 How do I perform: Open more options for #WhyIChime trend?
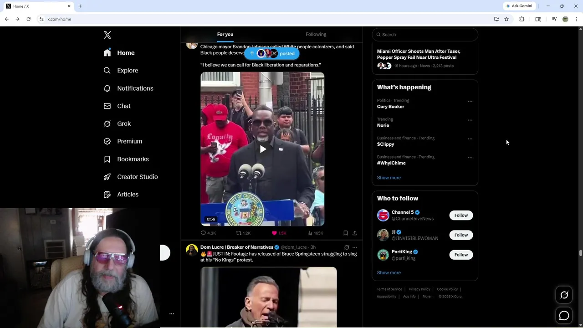click(470, 158)
